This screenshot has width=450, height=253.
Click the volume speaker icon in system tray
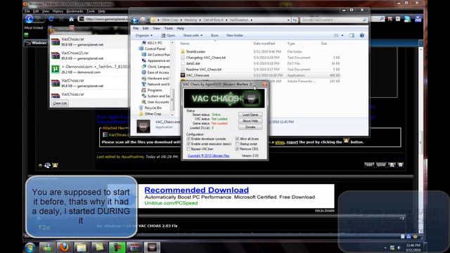[399, 248]
